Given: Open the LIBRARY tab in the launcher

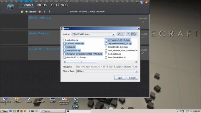Looking at the screenshot, I should click(26, 5).
